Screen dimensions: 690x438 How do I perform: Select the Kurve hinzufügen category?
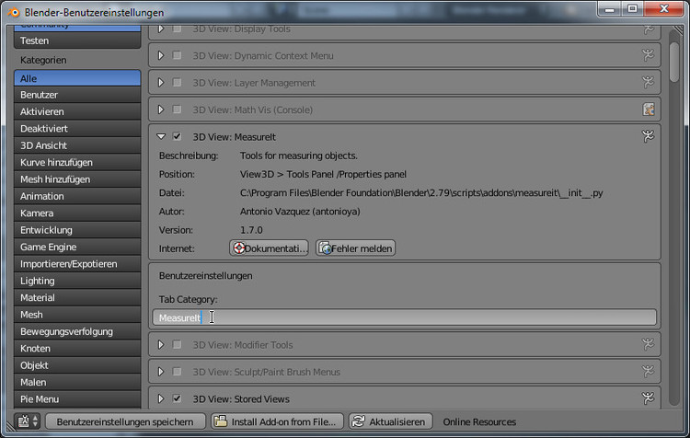click(77, 163)
